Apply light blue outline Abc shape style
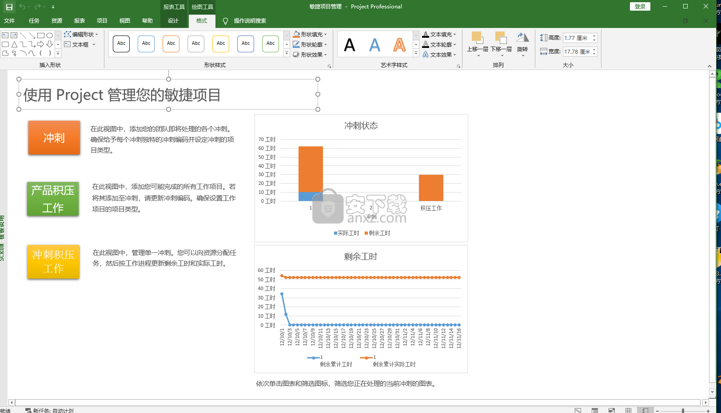The image size is (721, 413). pyautogui.click(x=146, y=43)
